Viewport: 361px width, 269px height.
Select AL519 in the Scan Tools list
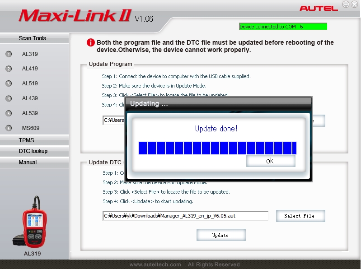30,83
